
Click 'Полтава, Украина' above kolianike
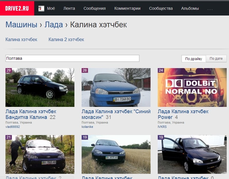pyautogui.click(x=95, y=122)
